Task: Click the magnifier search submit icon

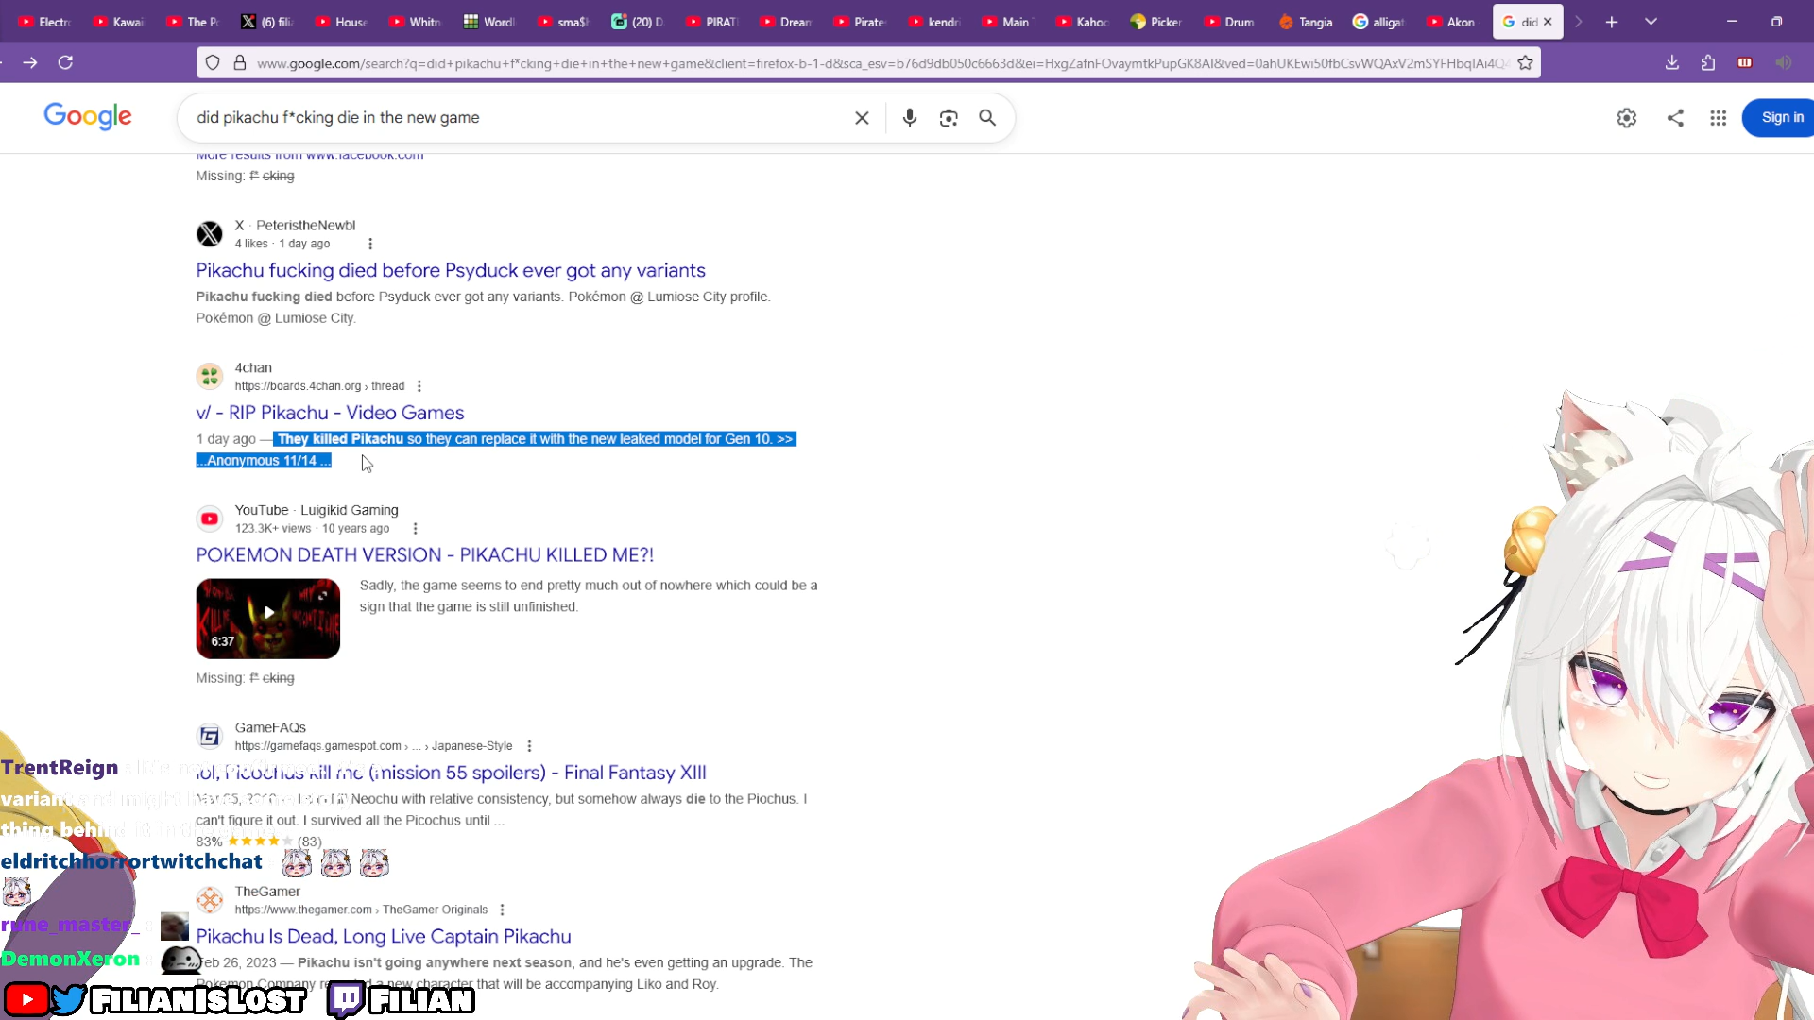Action: [987, 118]
